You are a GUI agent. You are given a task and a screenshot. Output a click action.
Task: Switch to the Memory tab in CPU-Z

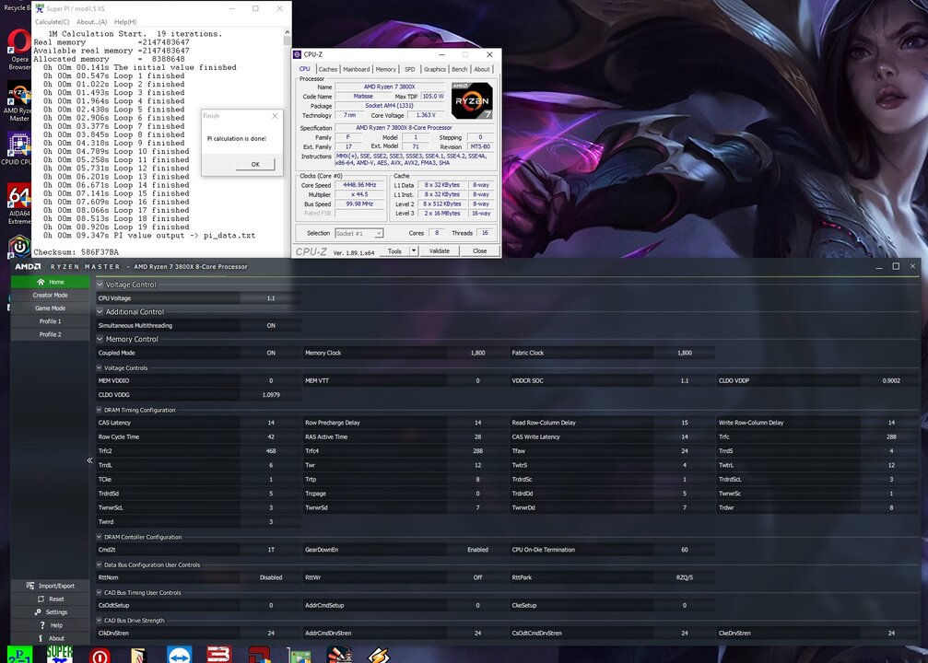tap(386, 69)
